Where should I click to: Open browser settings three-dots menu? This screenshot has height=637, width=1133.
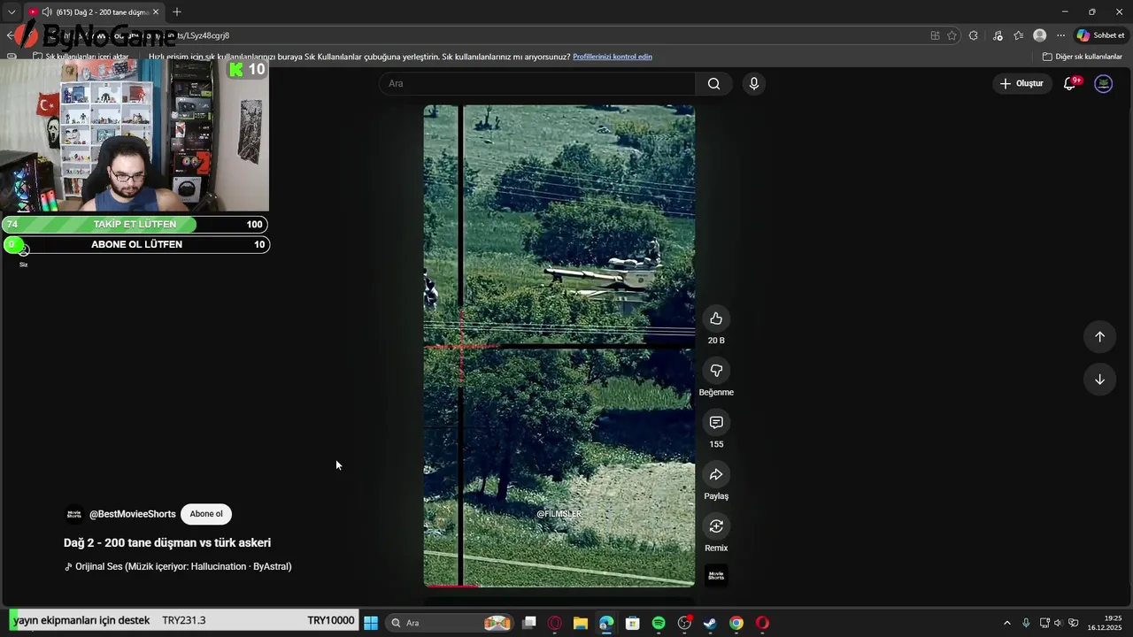tap(1060, 35)
